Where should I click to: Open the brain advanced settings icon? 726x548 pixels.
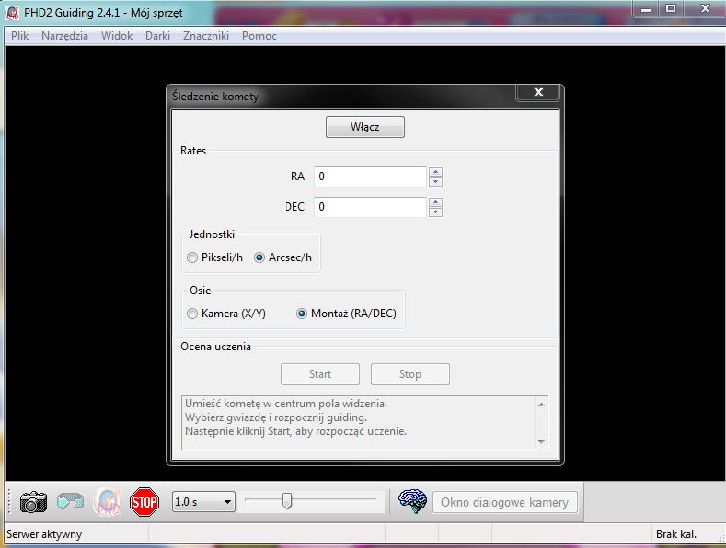[x=412, y=501]
